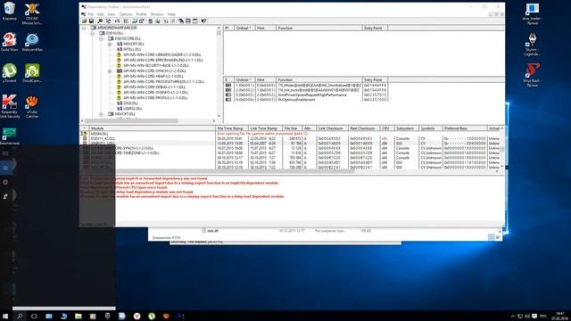Select the slow_loader shortcut desktop icon

click(x=532, y=14)
